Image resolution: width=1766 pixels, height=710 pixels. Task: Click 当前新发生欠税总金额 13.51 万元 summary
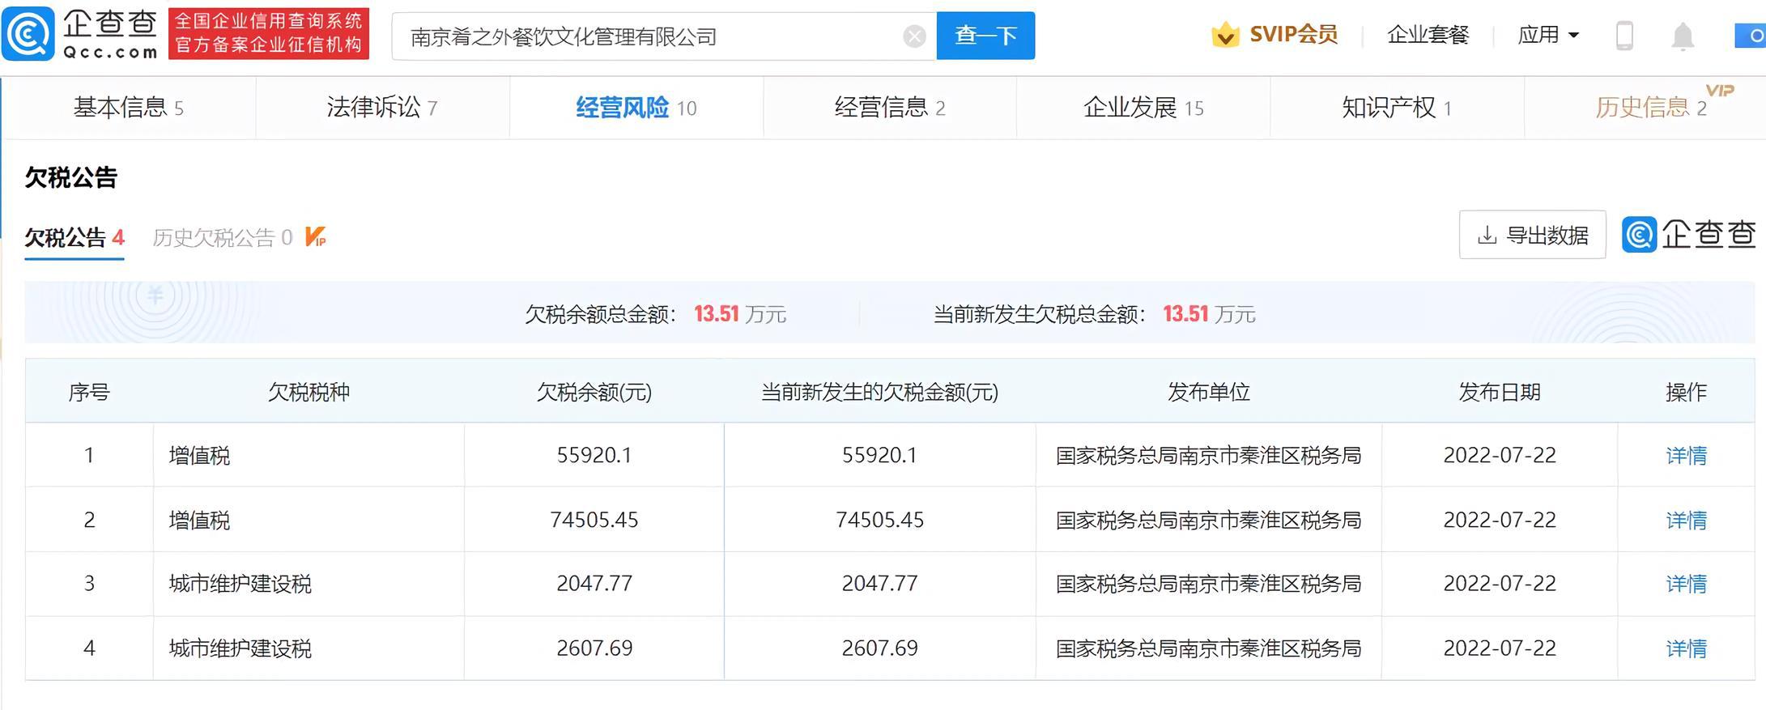[1094, 314]
